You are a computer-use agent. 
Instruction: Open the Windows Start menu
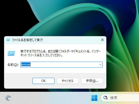click(94, 98)
